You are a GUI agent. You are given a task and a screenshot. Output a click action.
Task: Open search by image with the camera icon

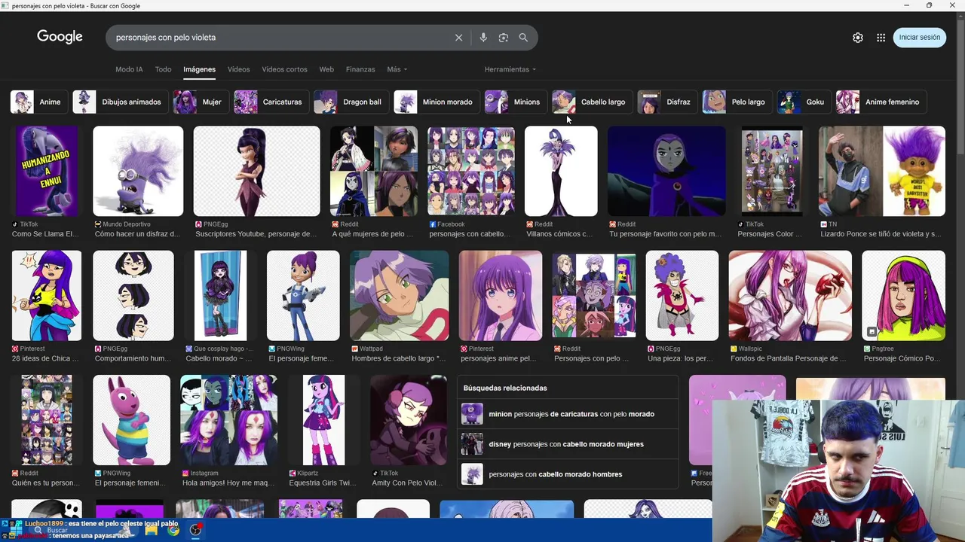504,38
